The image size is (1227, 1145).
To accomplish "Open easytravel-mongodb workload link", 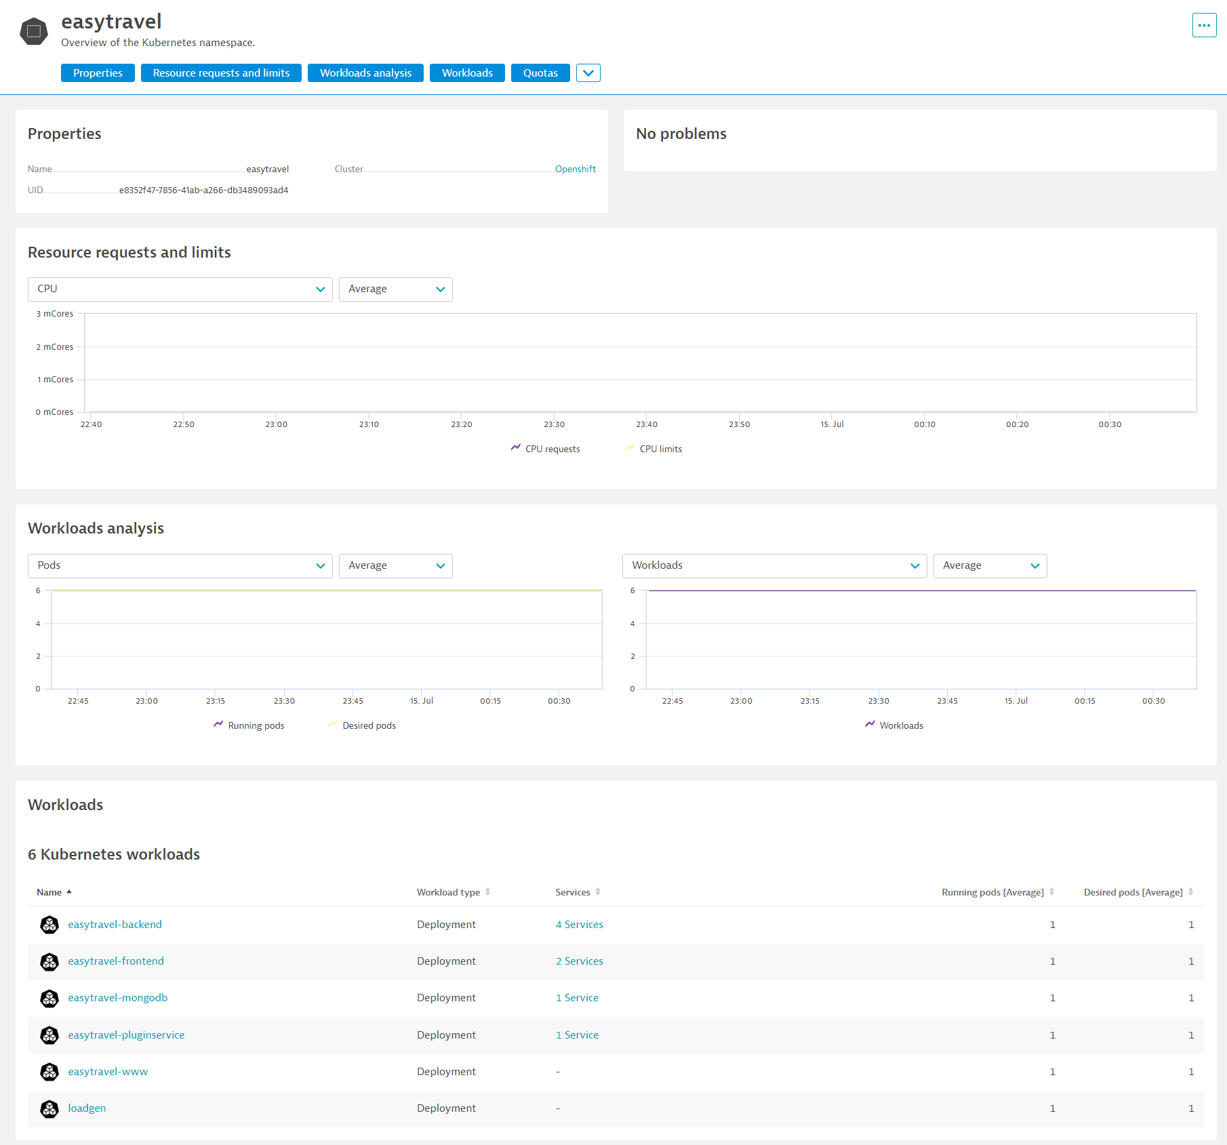I will pos(118,998).
